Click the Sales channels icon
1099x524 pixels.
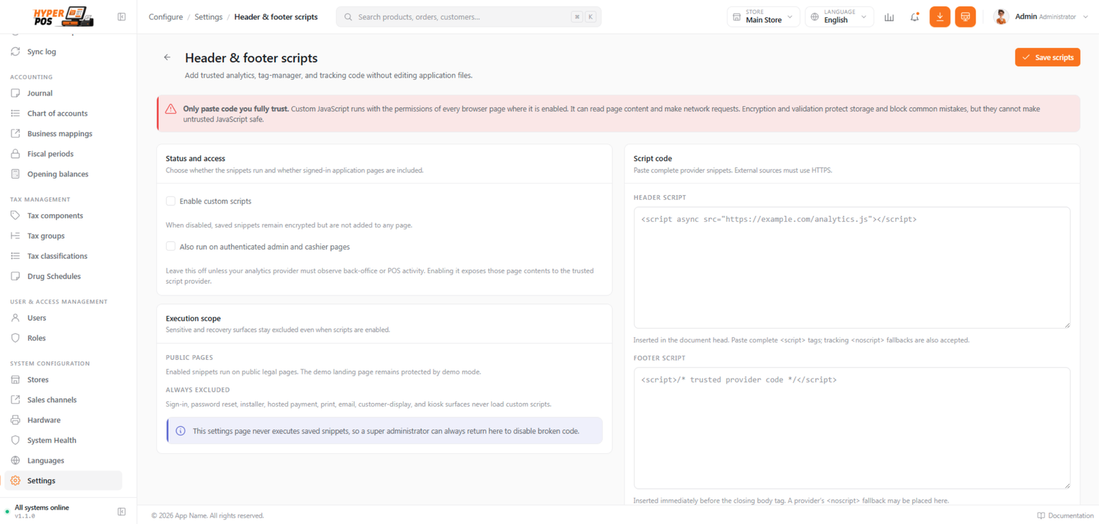(x=15, y=400)
